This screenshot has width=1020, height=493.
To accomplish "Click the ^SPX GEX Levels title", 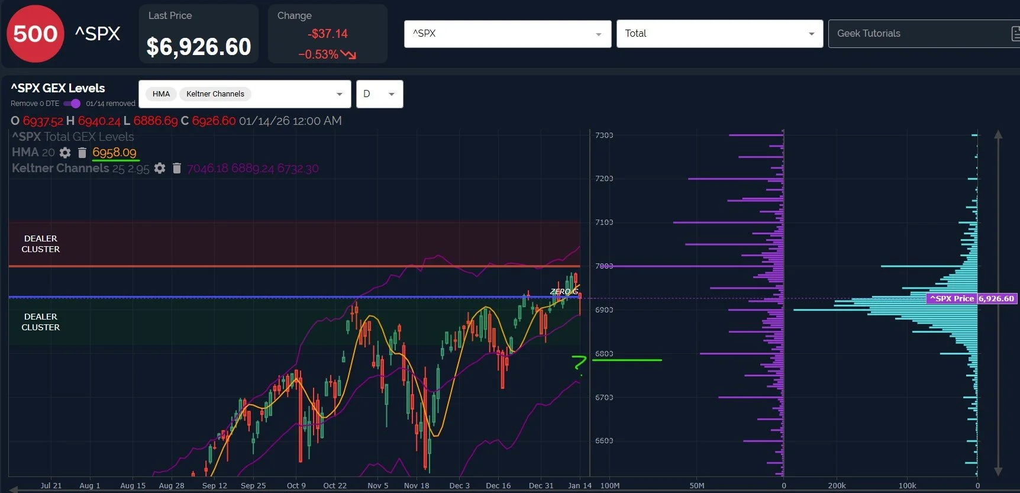I will (58, 88).
